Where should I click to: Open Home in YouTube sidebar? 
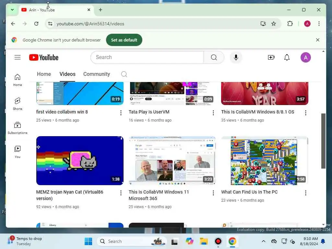point(18,80)
